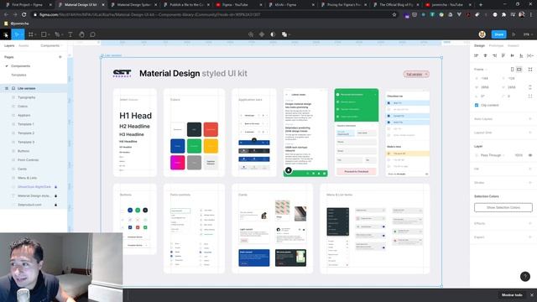Switch to the Design tab
Viewport: 537px width, 302px height.
pos(479,45)
